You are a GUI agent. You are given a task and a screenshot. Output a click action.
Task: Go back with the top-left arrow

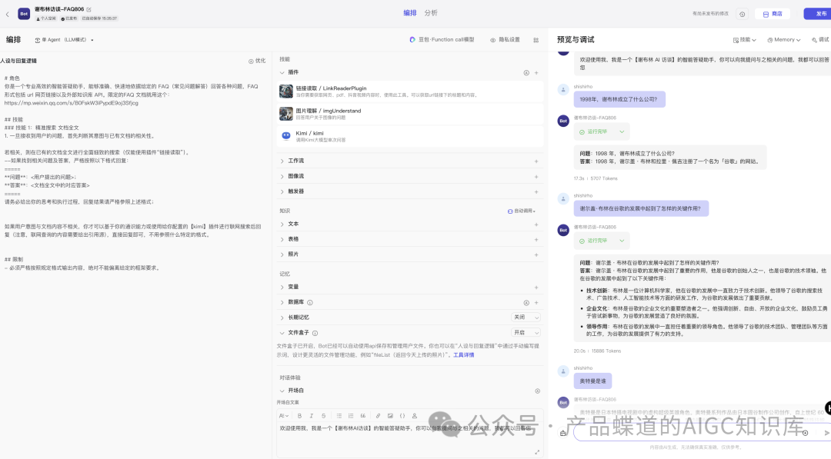(8, 15)
